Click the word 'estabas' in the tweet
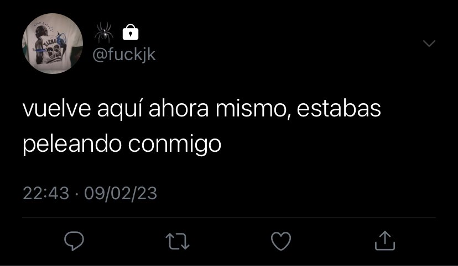This screenshot has width=458, height=266. (339, 109)
